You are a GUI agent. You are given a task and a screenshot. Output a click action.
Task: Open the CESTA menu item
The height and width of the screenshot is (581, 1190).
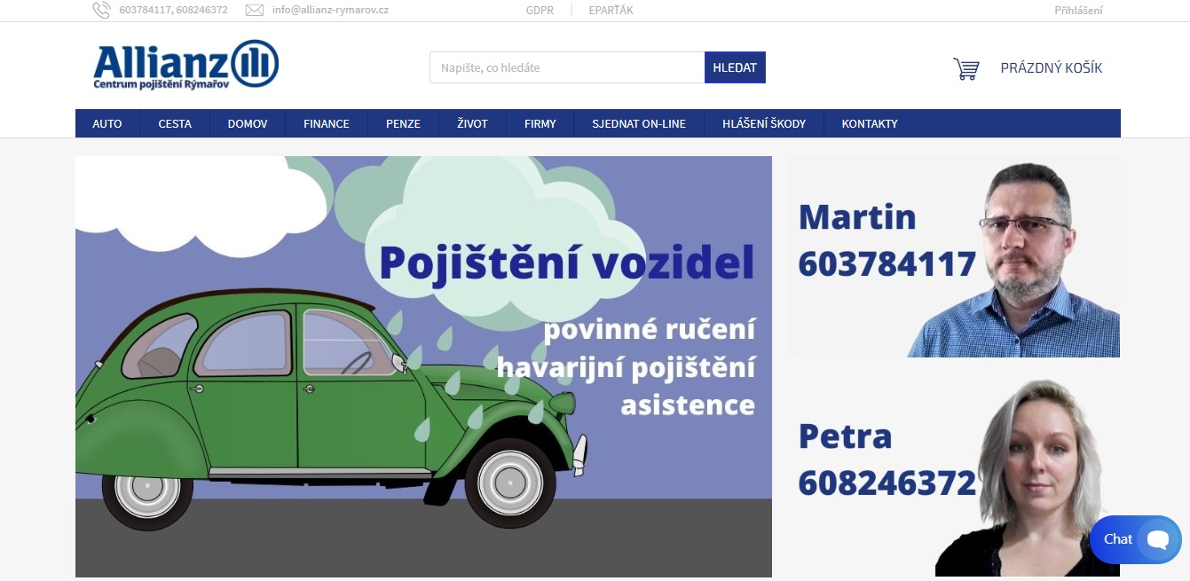tap(175, 123)
